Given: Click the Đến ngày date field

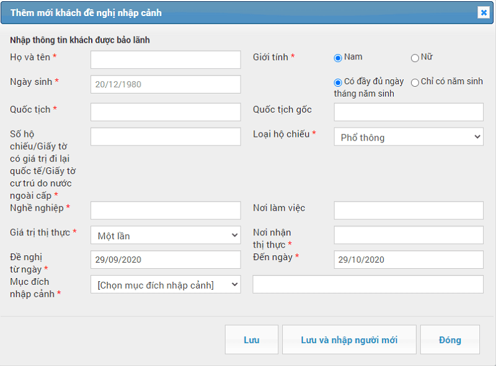Looking at the screenshot, I should point(408,259).
